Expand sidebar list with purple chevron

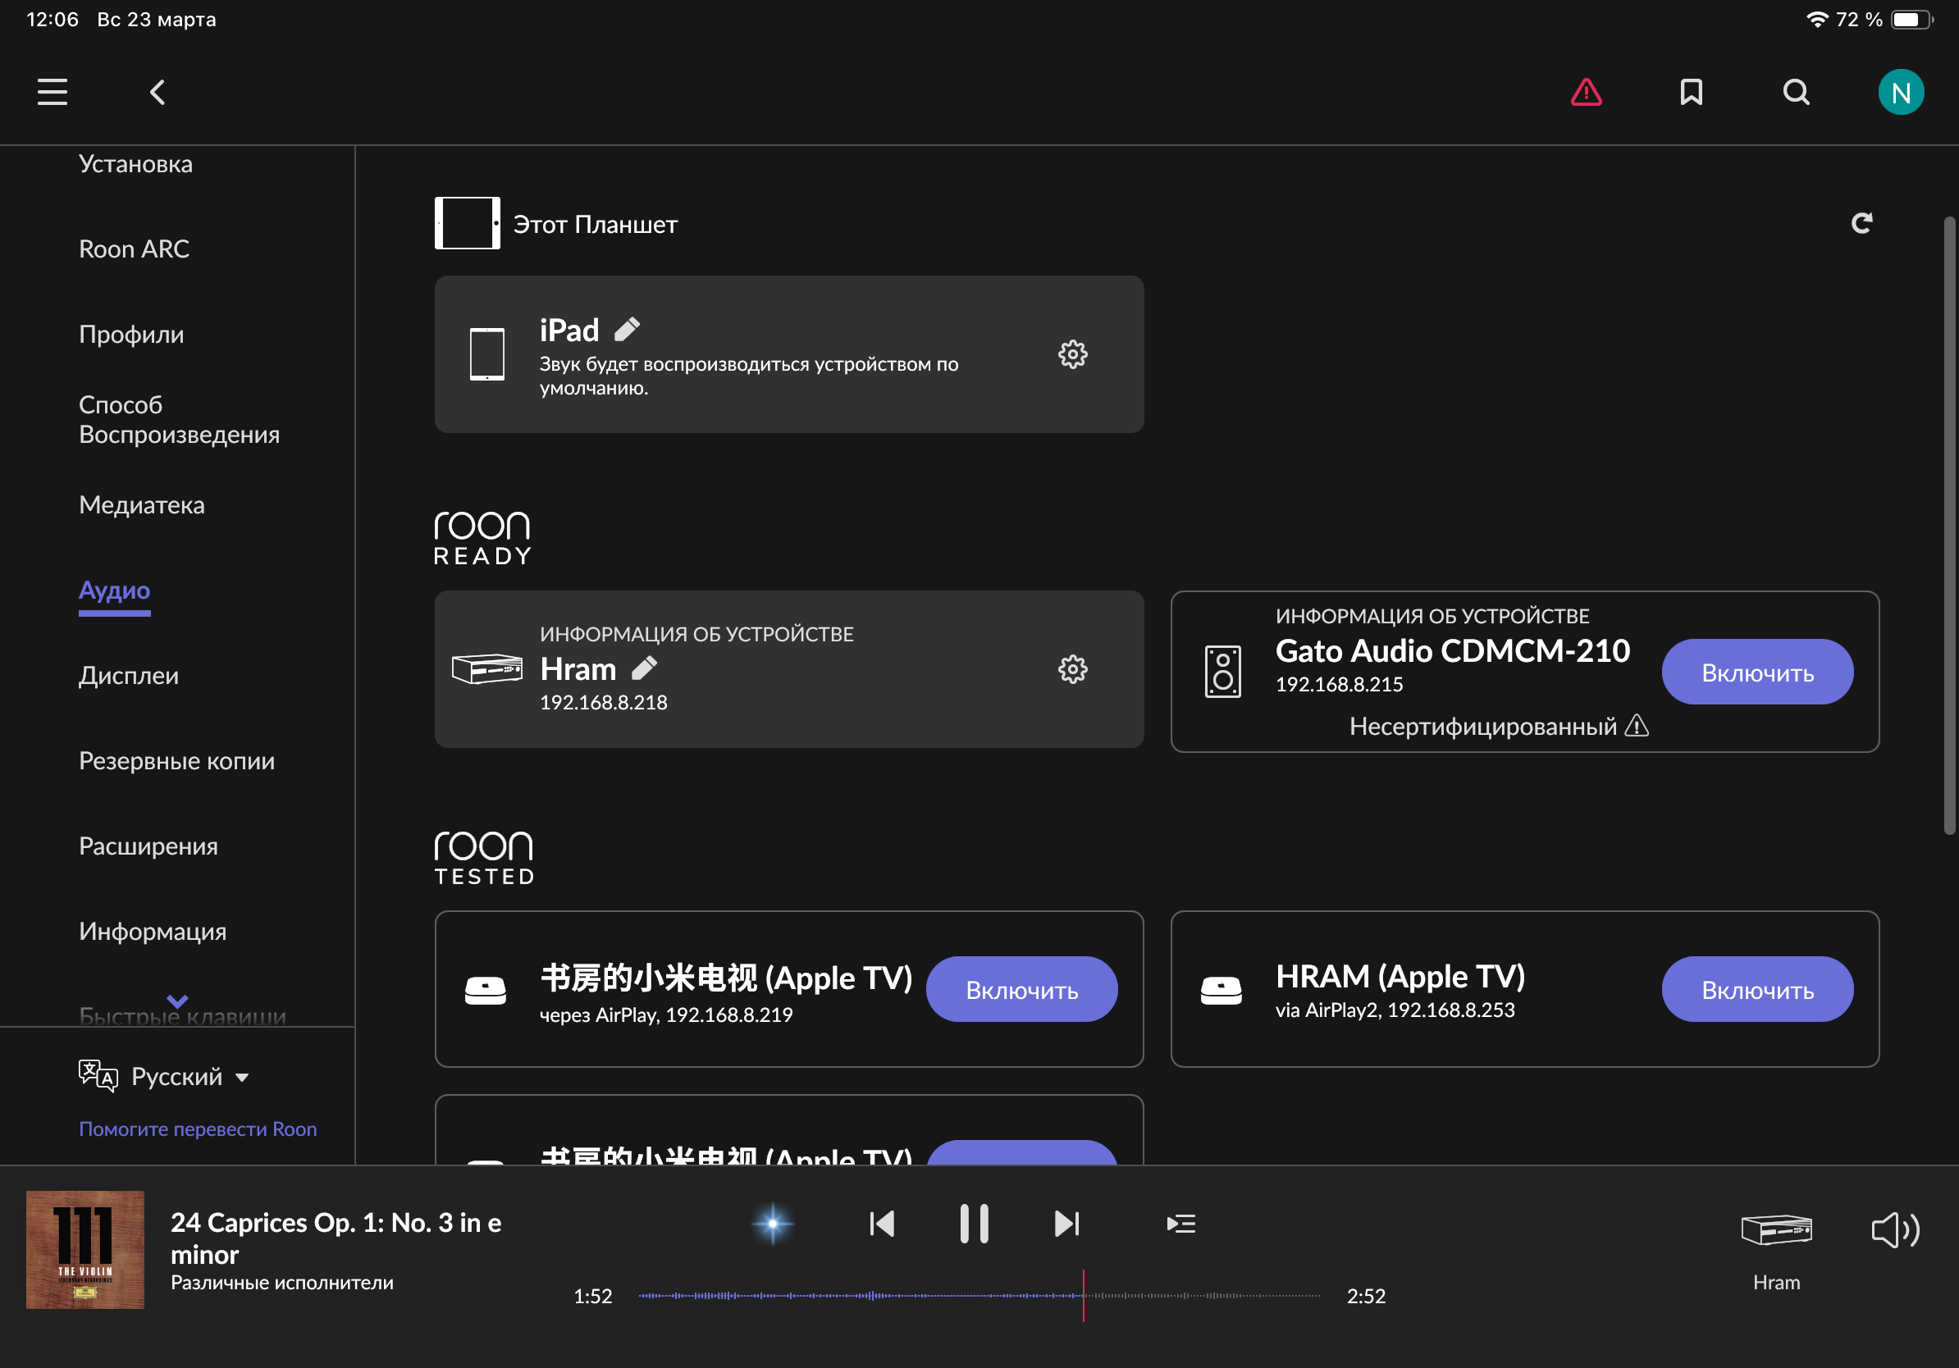(177, 1001)
